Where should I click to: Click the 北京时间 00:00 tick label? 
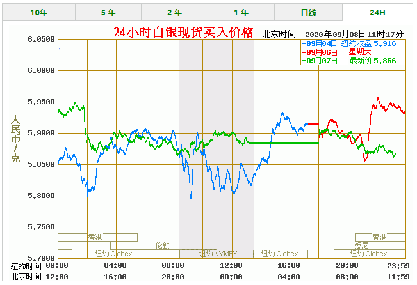(x=231, y=277)
